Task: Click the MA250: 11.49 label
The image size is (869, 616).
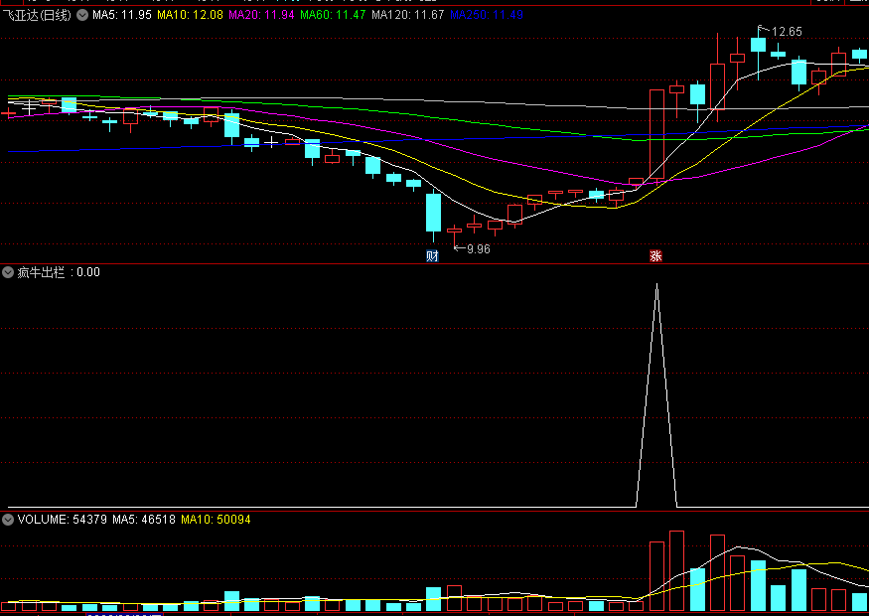Action: point(487,15)
